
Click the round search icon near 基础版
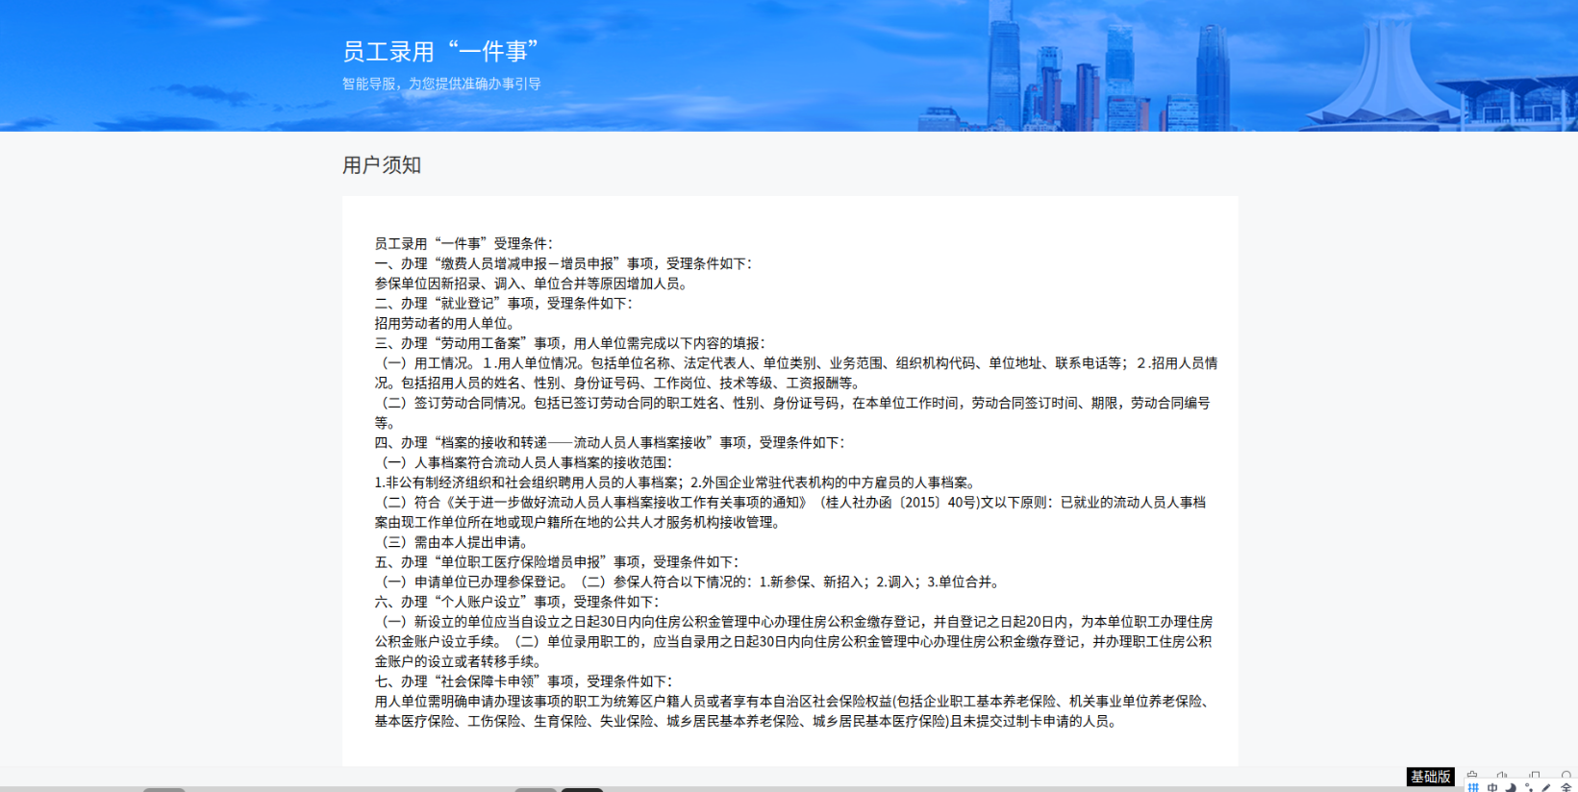point(1566,775)
